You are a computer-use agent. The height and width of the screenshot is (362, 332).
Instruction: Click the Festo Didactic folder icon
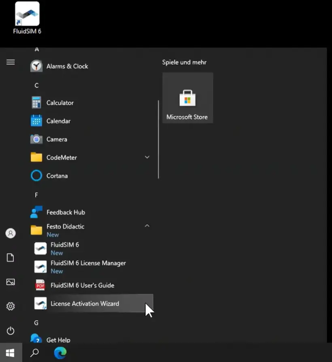click(36, 230)
